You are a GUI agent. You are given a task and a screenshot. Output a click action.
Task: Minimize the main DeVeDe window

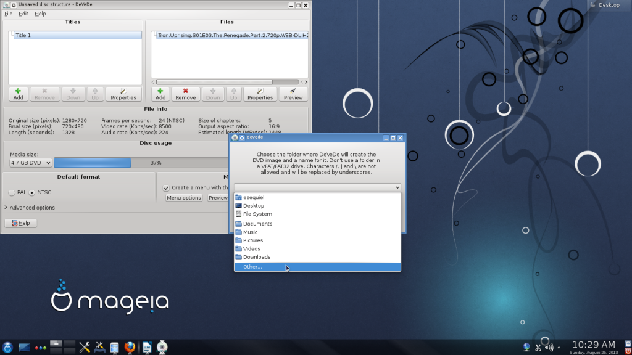[x=291, y=5]
